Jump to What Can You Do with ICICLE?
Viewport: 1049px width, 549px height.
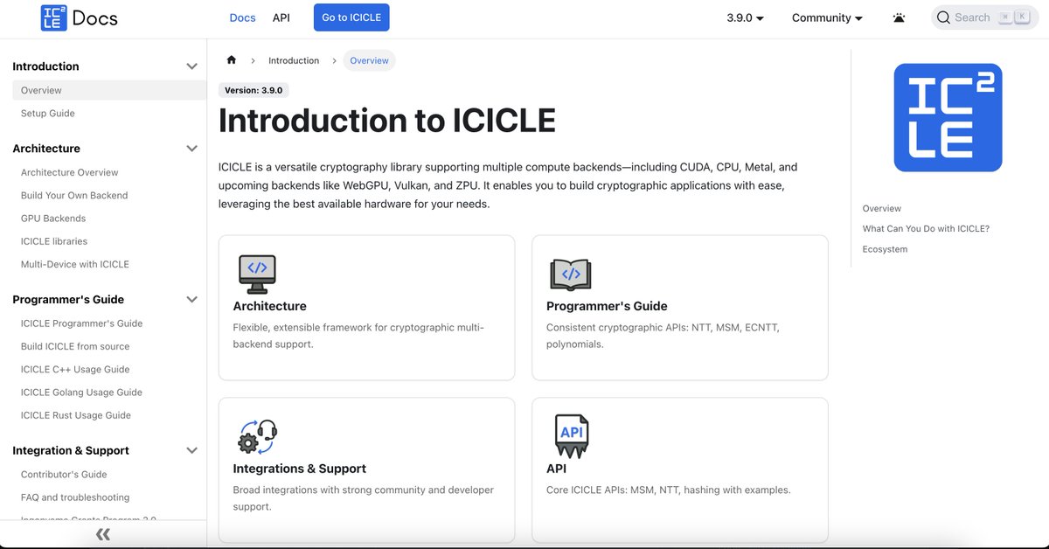(926, 228)
